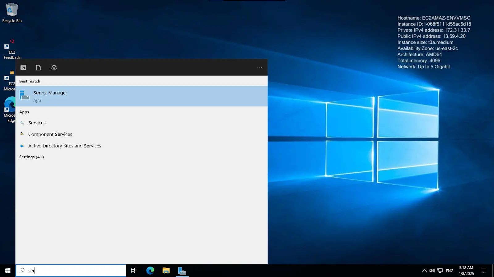Launch Microsoft Edge from the taskbar
The image size is (494, 277).
pyautogui.click(x=150, y=271)
